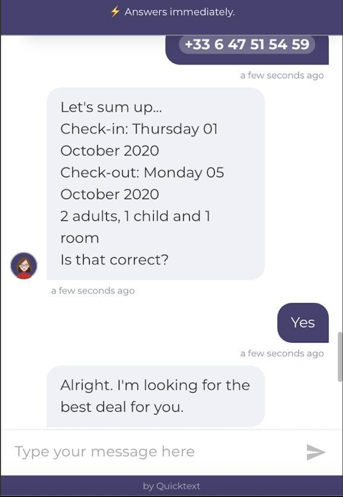Click the lightning bolt icon in header
The image size is (343, 497).
click(115, 12)
